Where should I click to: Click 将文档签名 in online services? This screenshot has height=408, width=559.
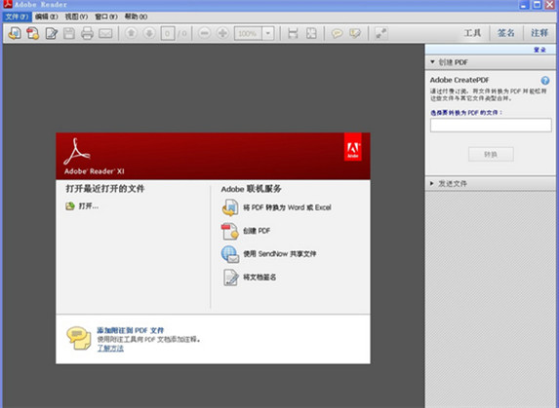(x=260, y=278)
